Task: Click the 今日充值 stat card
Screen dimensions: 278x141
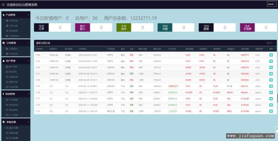Action: pos(176,28)
